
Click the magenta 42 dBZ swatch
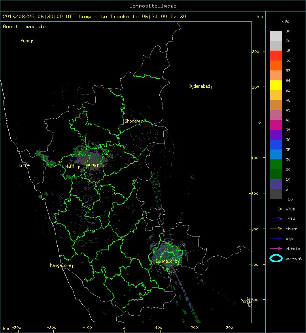pyautogui.click(x=276, y=125)
